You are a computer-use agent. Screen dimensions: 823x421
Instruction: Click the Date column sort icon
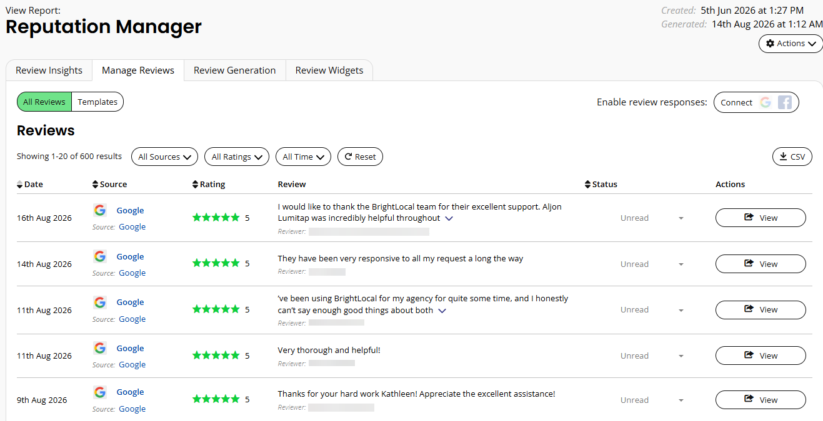[20, 185]
